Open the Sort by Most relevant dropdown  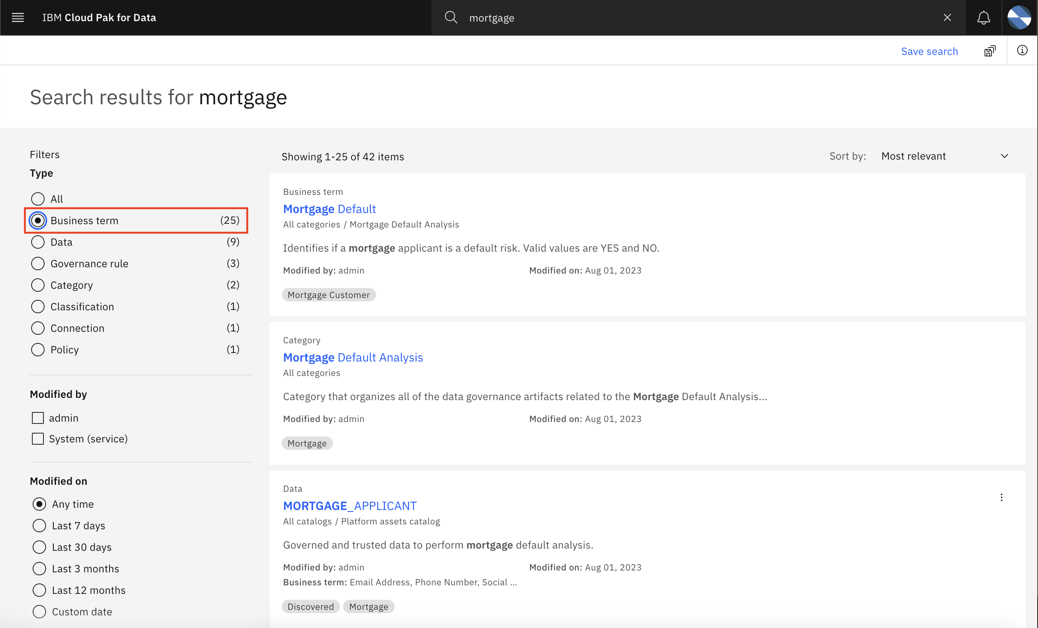point(944,156)
